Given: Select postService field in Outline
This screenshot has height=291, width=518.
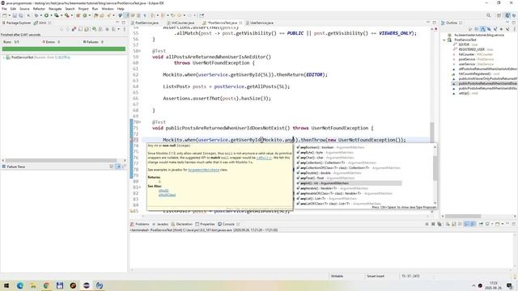Looking at the screenshot, I should (473, 59).
